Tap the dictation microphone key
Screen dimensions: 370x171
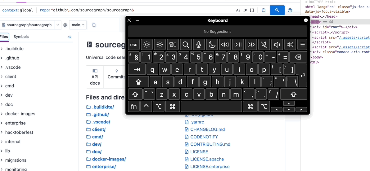[x=199, y=45]
